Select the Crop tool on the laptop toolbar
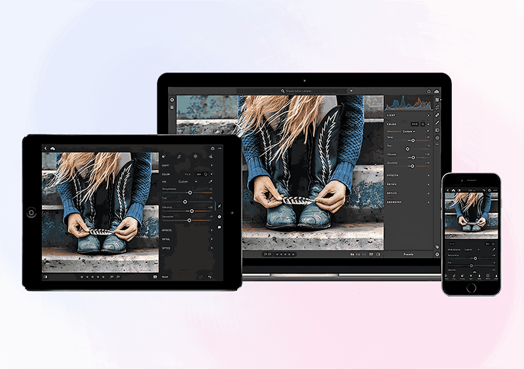 437,107
